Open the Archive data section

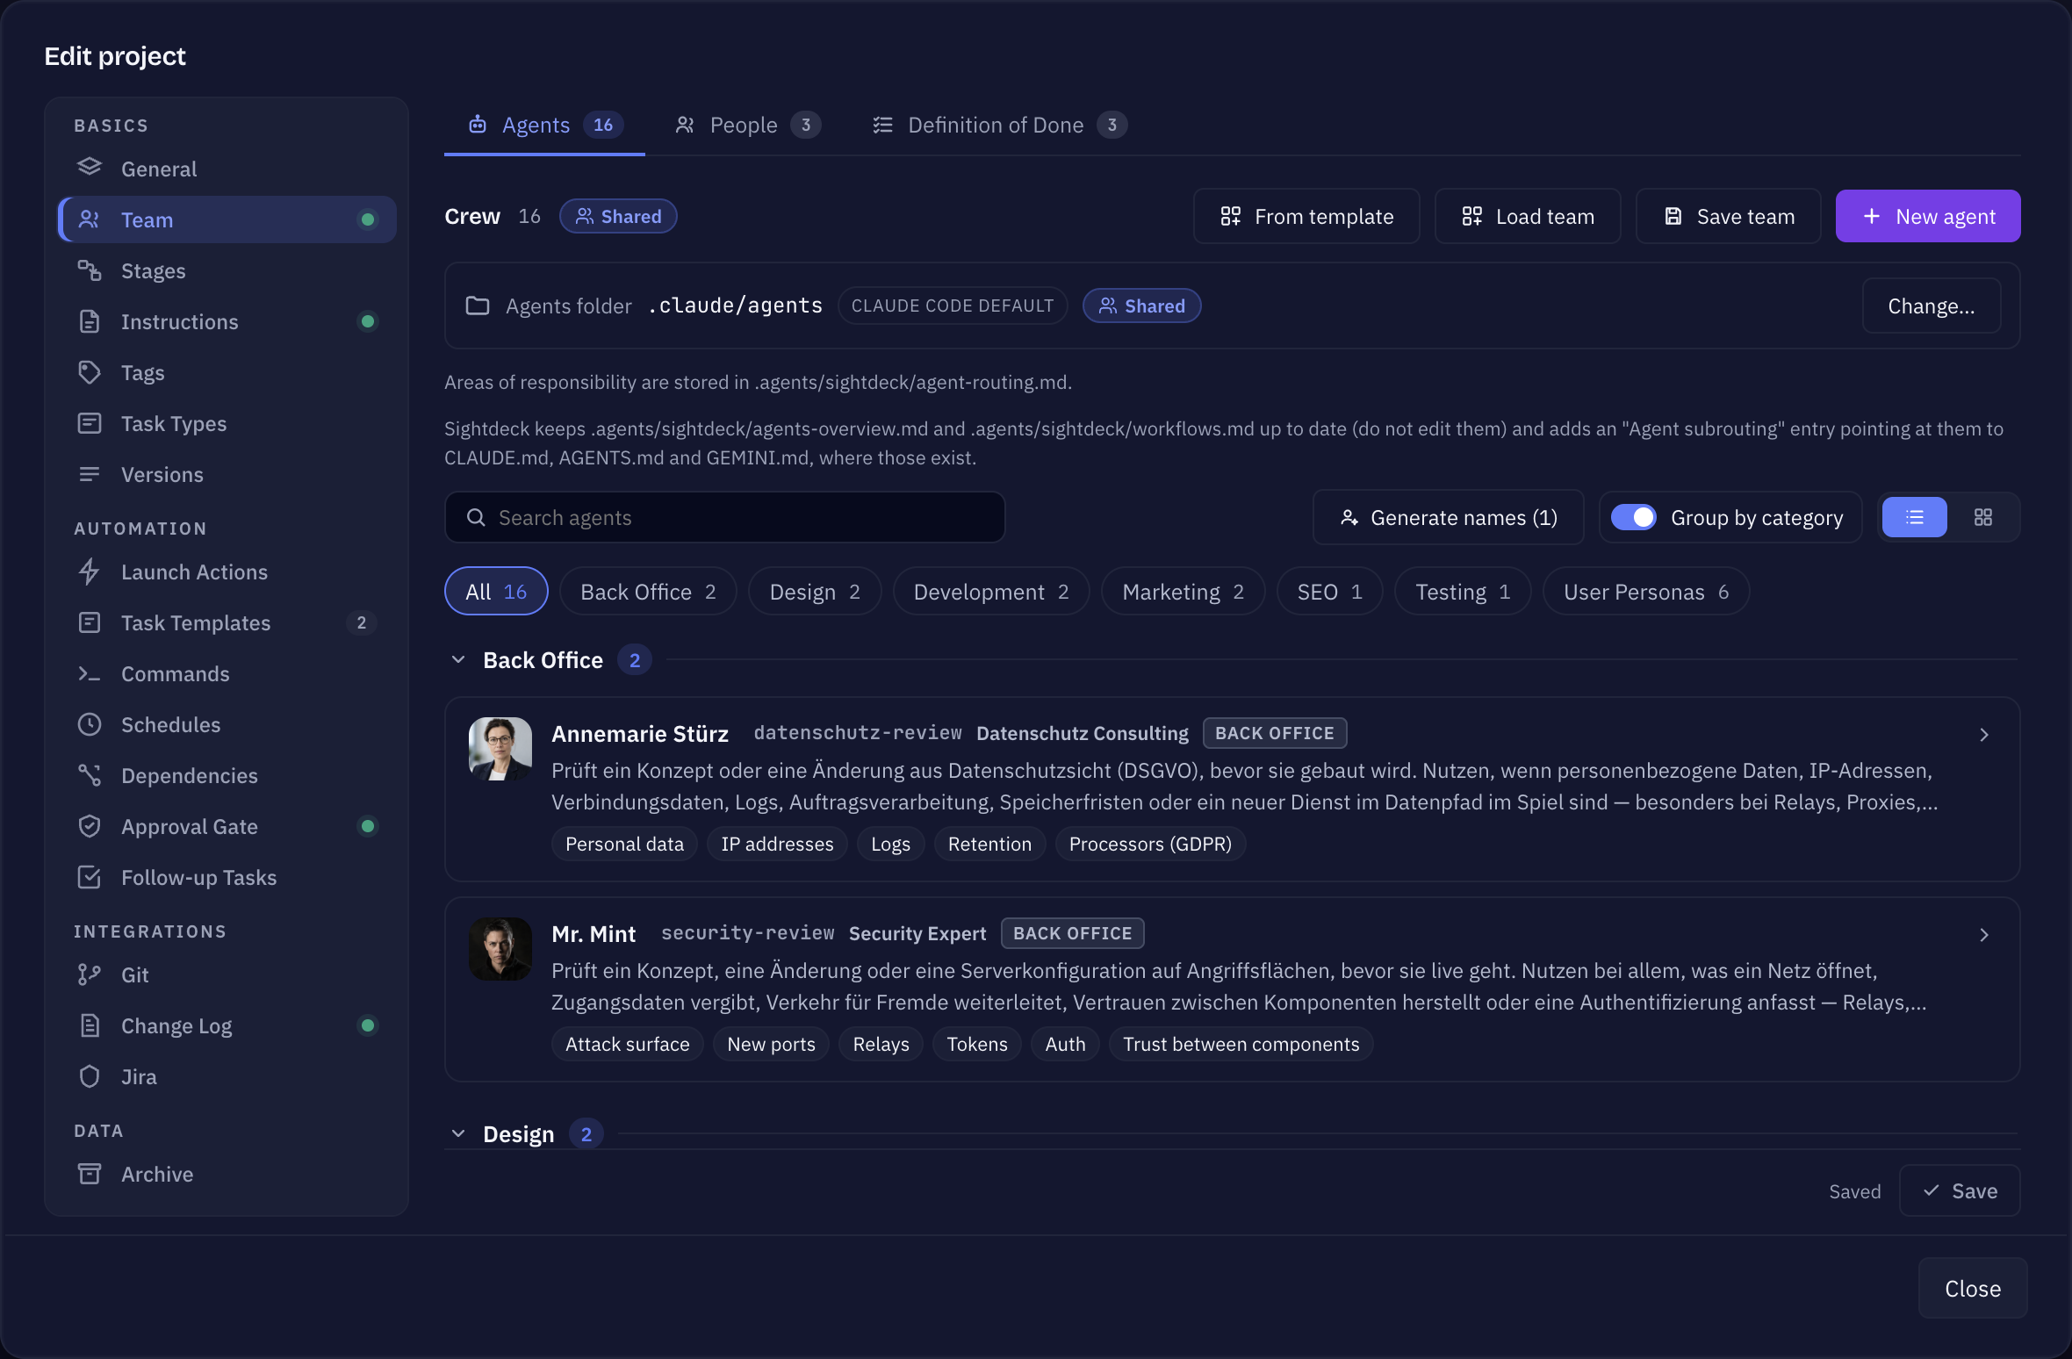point(227,1174)
